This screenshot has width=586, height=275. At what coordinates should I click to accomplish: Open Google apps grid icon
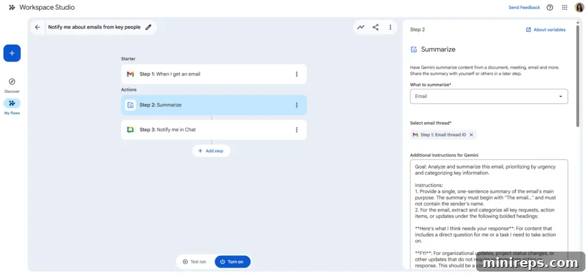[565, 7]
